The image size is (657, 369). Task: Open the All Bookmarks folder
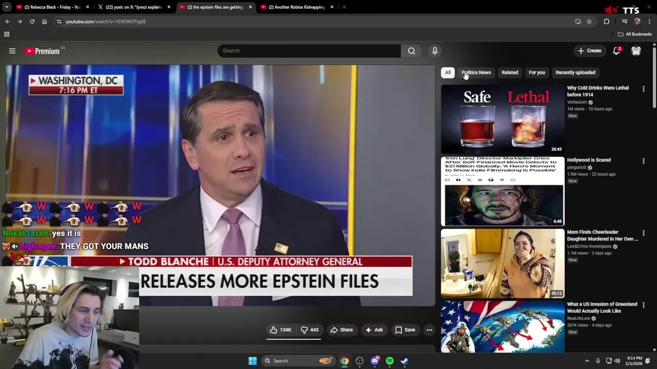[635, 34]
